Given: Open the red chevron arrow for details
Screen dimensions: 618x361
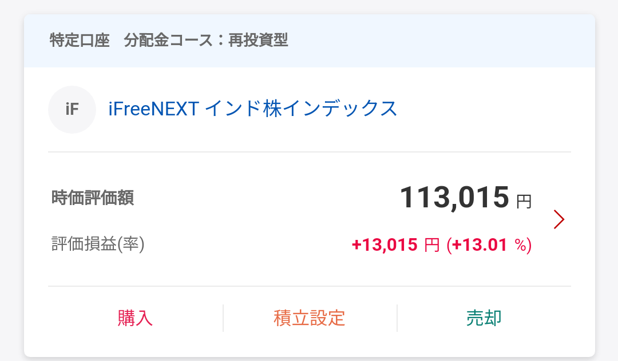Looking at the screenshot, I should 559,219.
